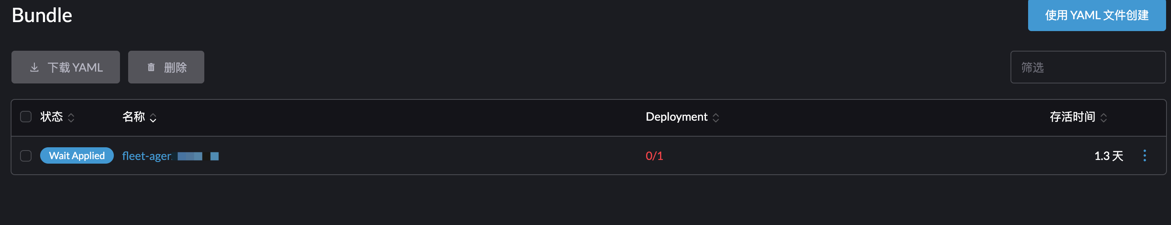Open the fleet-agent bundle link
This screenshot has width=1171, height=225.
(170, 156)
